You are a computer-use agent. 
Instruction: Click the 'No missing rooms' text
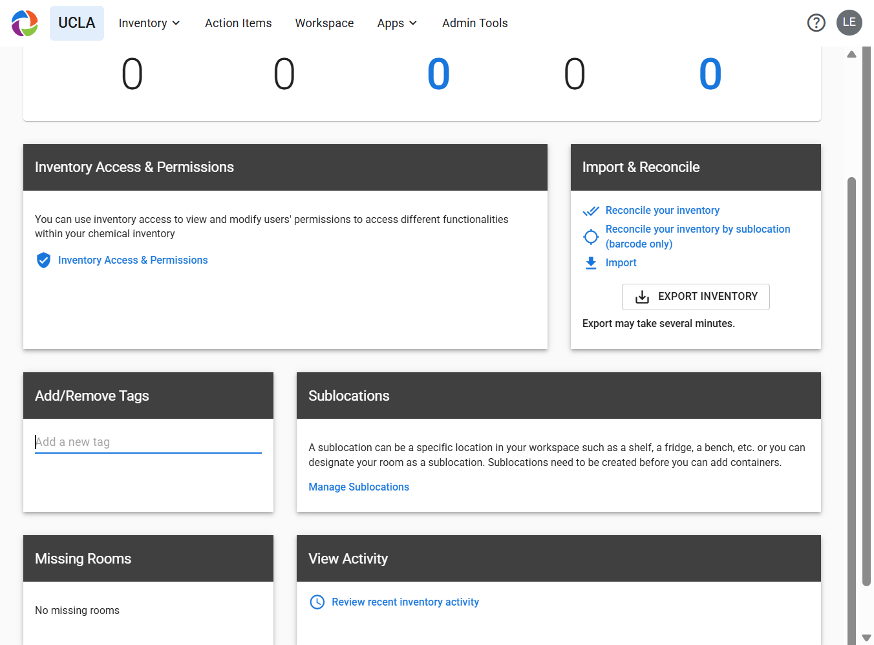point(77,611)
